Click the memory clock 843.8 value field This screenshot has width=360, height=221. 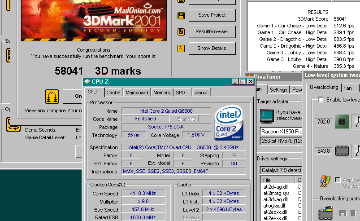click(324, 151)
